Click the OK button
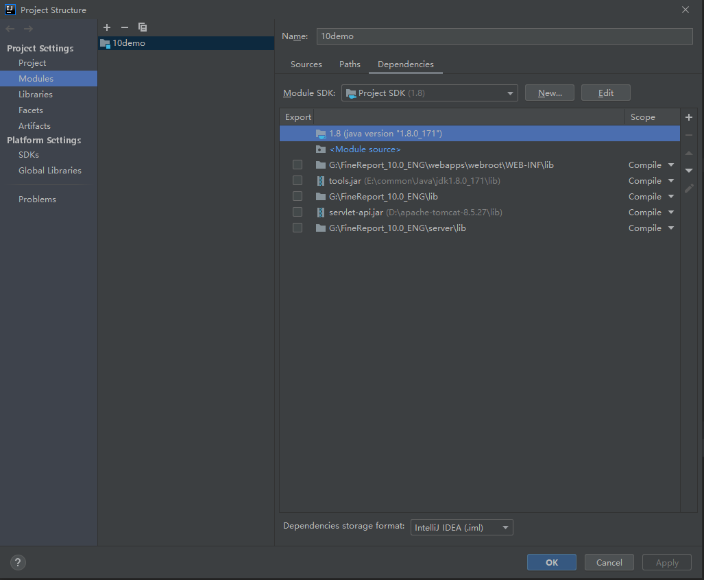The image size is (704, 580). pos(551,562)
